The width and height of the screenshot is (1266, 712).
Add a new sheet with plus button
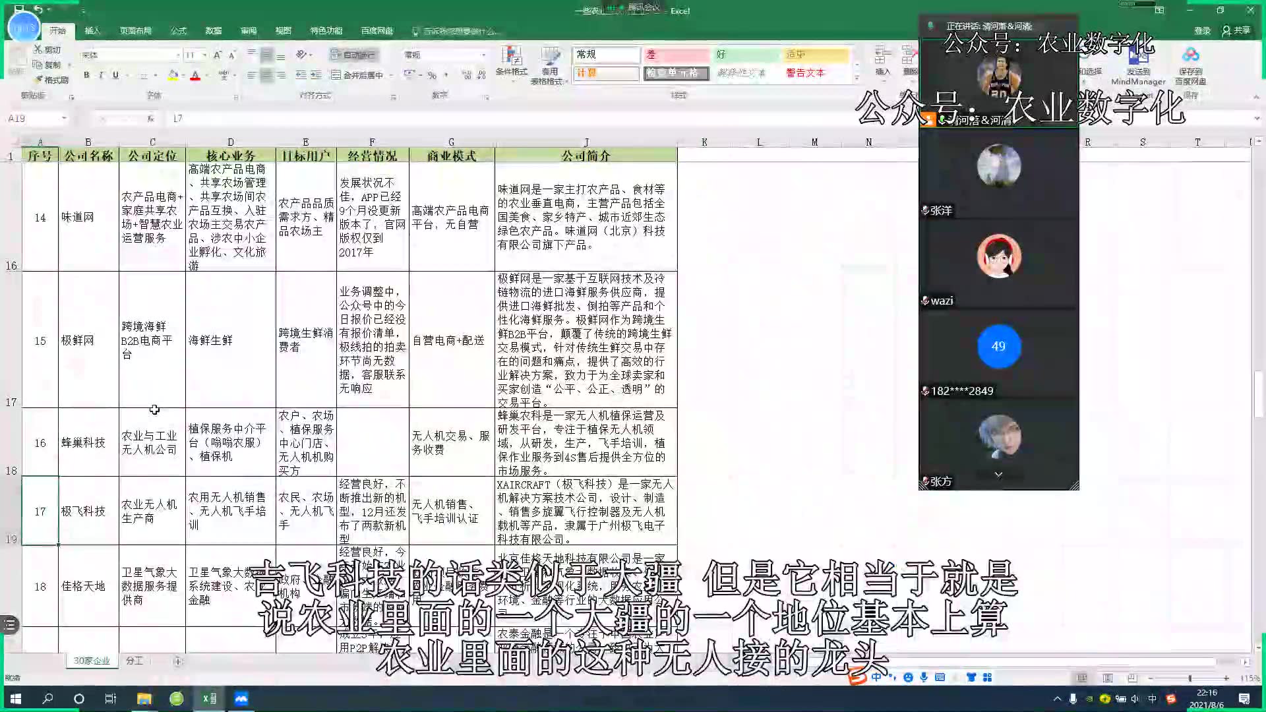click(177, 661)
